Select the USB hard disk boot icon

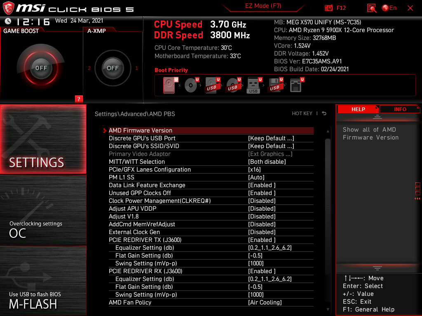pos(212,85)
